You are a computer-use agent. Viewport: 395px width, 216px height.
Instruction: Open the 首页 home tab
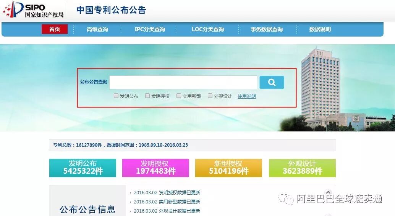point(54,29)
